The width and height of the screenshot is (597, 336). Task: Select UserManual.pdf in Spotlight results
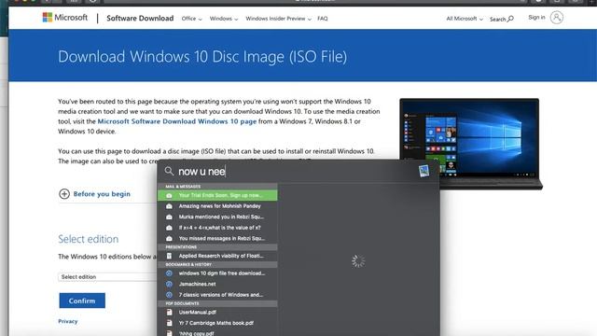click(217, 312)
